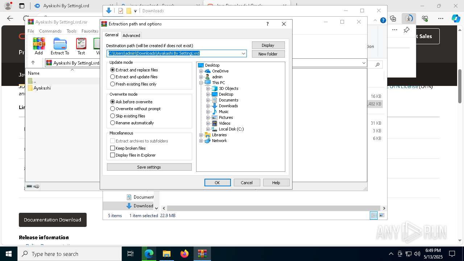The height and width of the screenshot is (261, 464).
Task: Open the Edge downloads icon in browser toolbar
Action: pyautogui.click(x=409, y=18)
